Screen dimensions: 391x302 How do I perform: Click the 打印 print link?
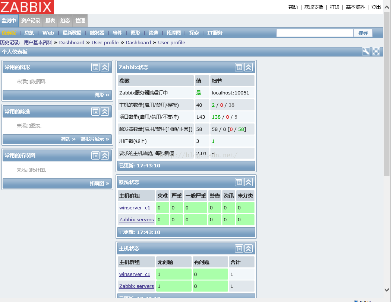(x=334, y=7)
